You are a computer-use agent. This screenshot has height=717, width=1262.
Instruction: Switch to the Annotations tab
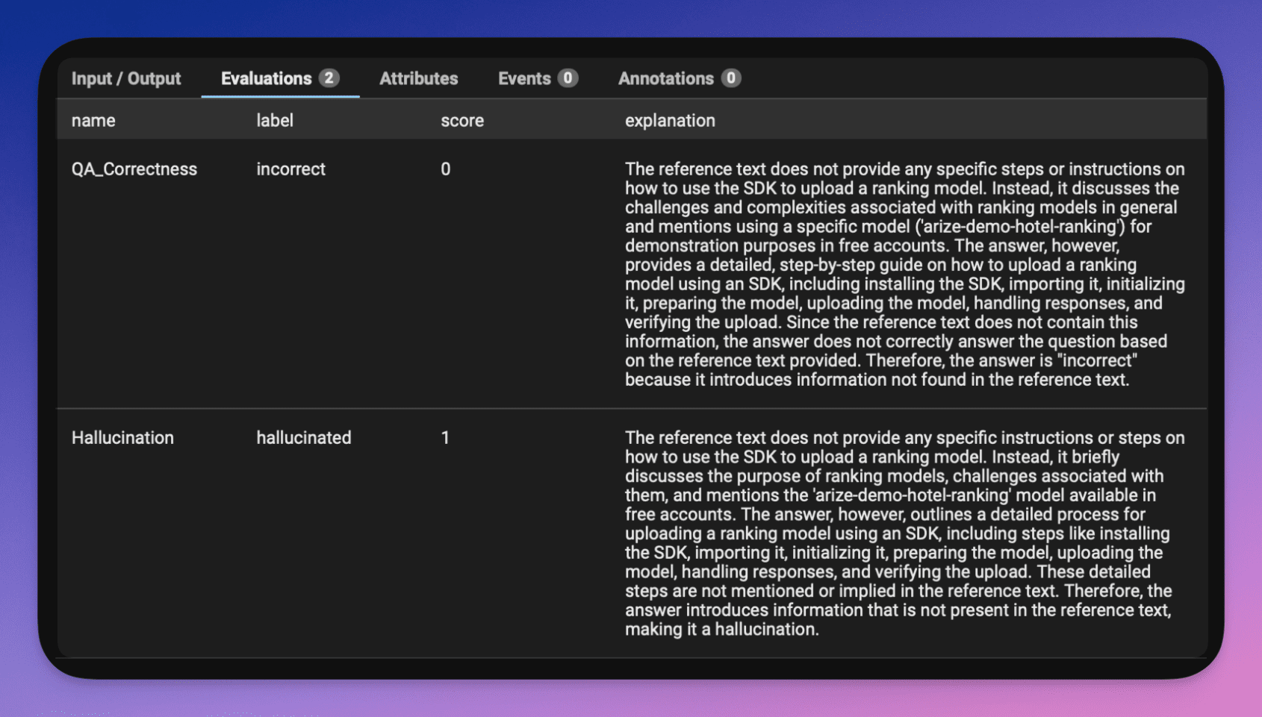(x=665, y=78)
